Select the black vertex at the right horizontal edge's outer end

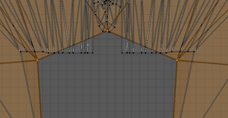tap(194, 52)
